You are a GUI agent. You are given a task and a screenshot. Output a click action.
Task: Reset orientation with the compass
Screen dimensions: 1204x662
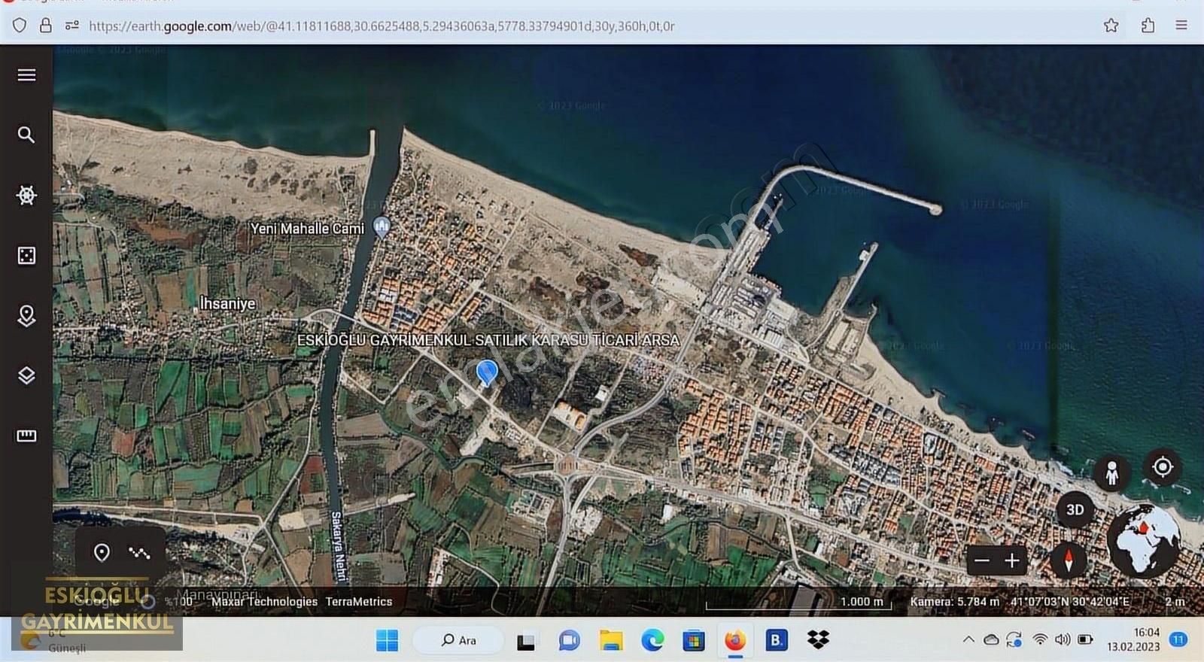(1068, 560)
